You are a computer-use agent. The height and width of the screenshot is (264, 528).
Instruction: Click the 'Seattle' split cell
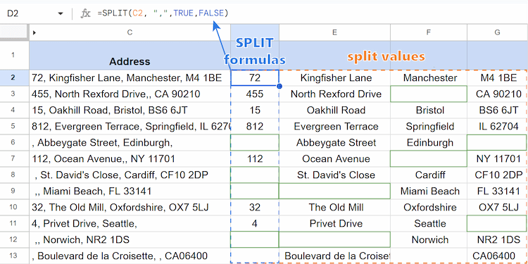point(429,223)
